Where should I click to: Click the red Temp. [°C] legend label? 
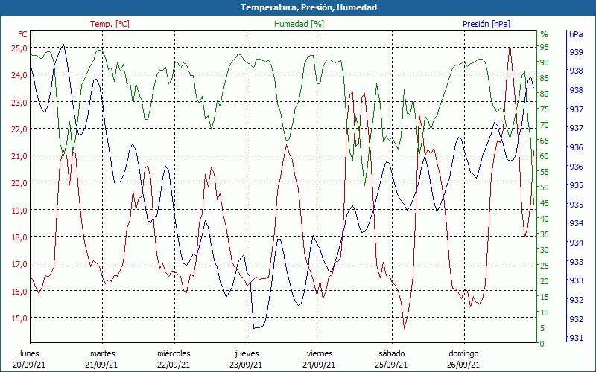(110, 24)
